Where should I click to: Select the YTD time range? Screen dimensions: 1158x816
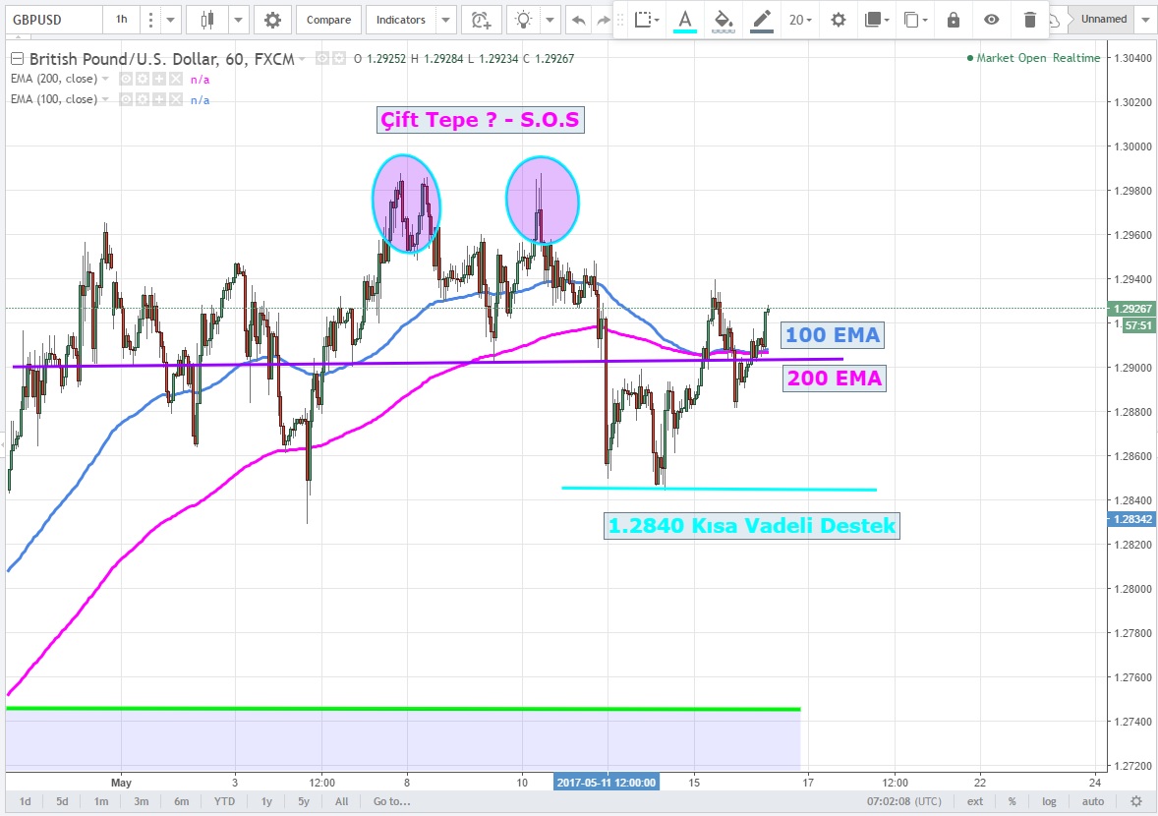click(223, 801)
